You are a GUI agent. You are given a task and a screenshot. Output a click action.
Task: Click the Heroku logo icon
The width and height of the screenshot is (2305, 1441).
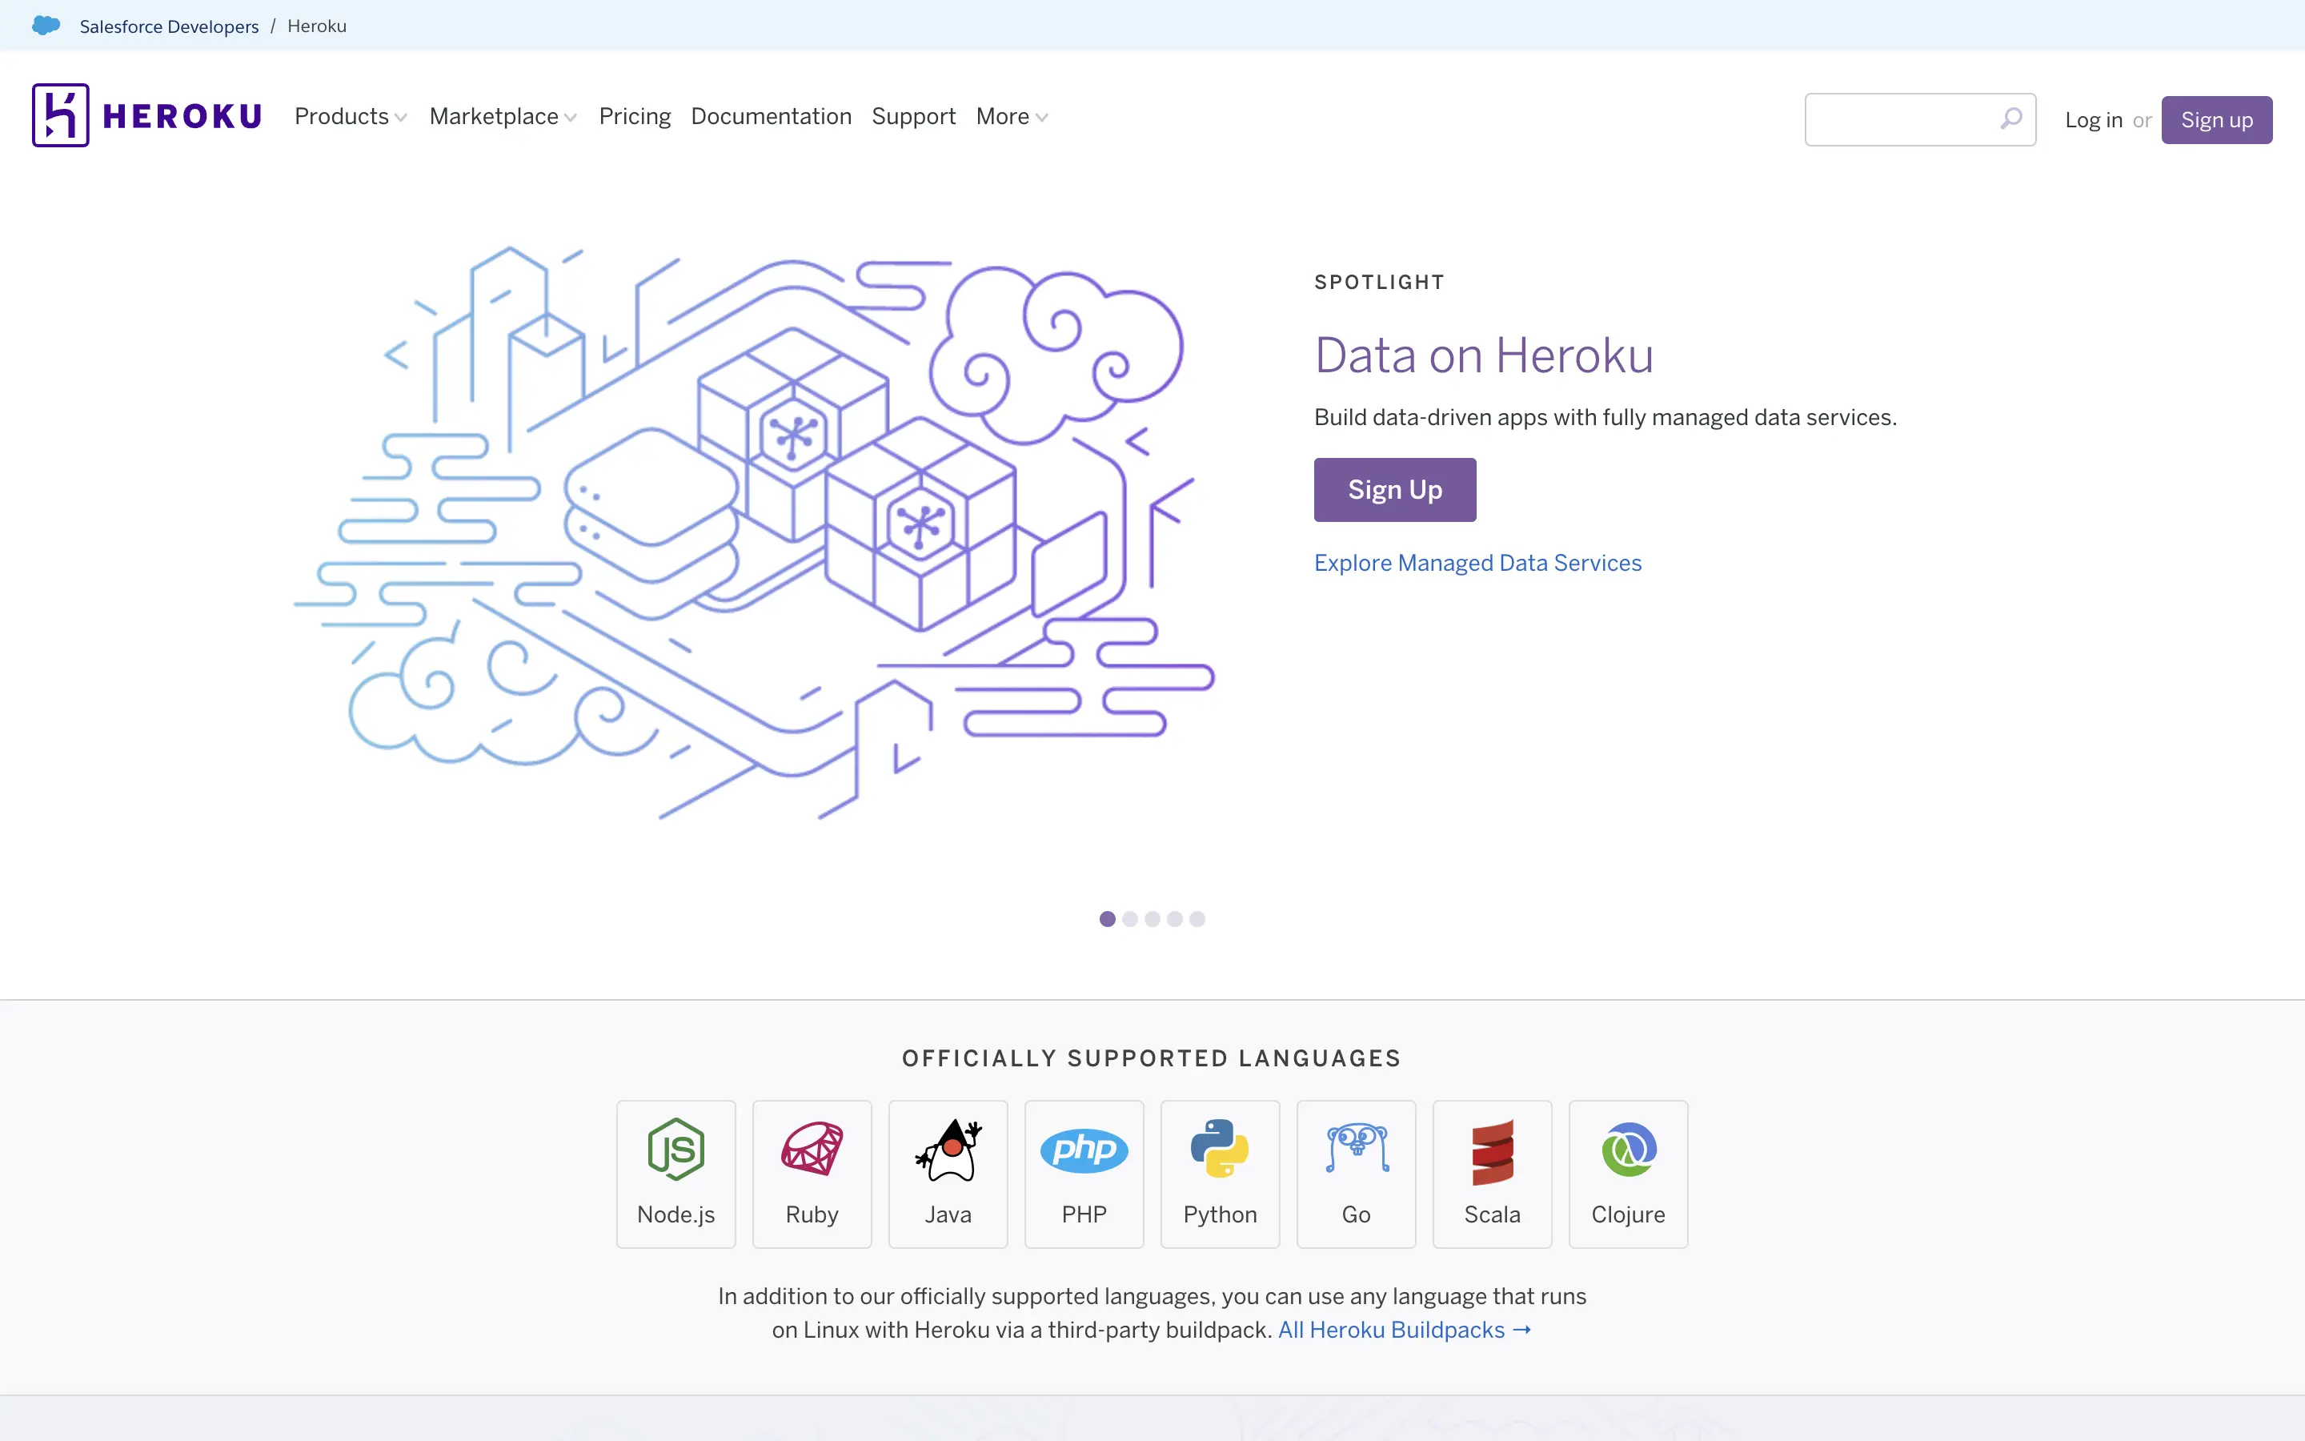tap(60, 115)
